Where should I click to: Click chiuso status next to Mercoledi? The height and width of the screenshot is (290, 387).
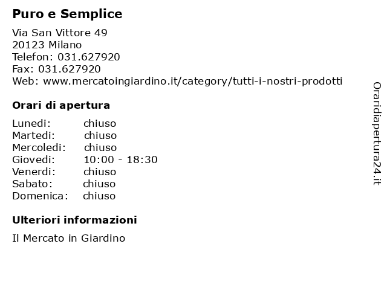(x=100, y=147)
